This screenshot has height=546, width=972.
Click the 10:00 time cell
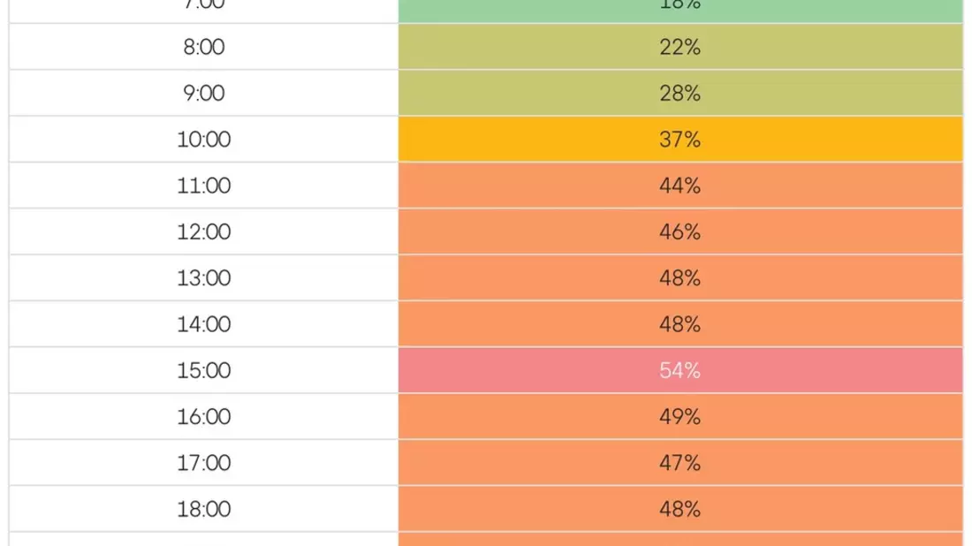click(204, 140)
